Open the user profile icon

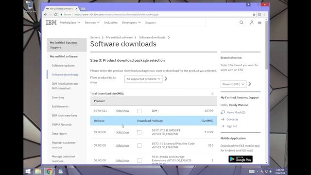252,23
